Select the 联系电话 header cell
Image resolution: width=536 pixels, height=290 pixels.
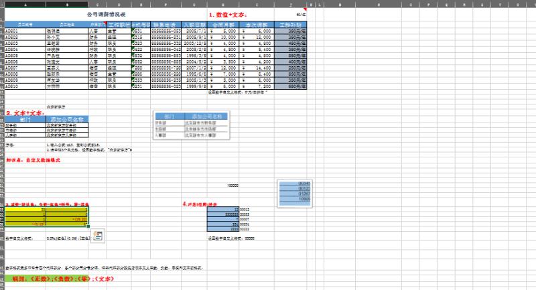(165, 25)
